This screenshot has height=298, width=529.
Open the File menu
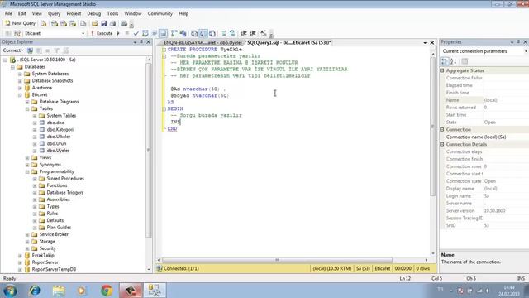(8, 13)
